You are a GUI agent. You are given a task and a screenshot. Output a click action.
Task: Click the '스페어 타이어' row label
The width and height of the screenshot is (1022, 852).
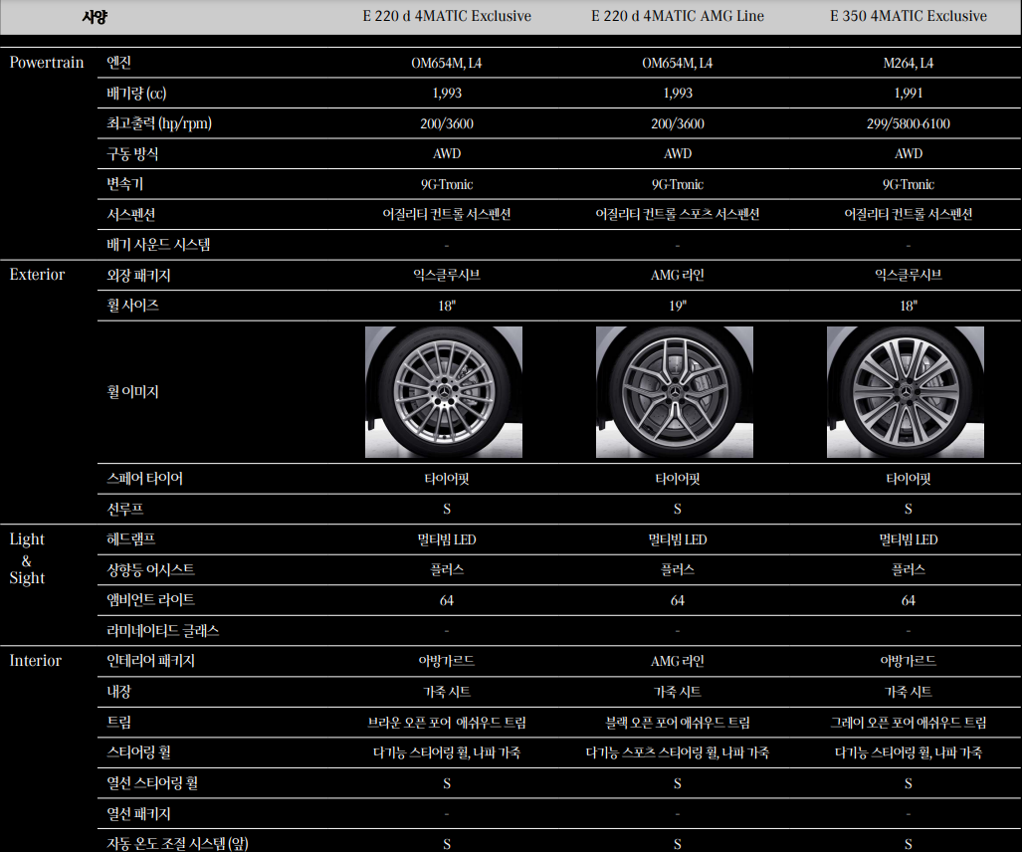pos(144,479)
